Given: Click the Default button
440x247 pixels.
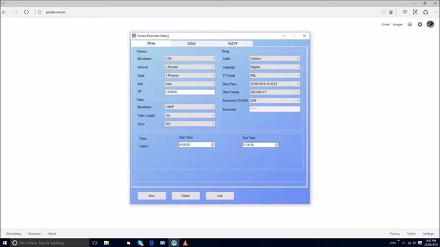Looking at the screenshot, I should coord(186,196).
